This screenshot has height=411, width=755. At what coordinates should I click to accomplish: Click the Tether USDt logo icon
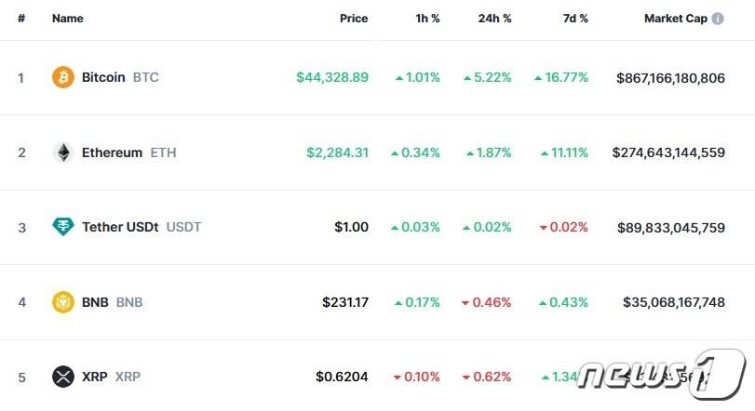point(62,227)
